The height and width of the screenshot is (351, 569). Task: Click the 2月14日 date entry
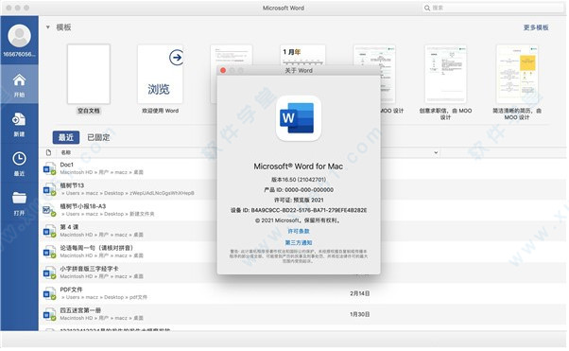coord(359,293)
